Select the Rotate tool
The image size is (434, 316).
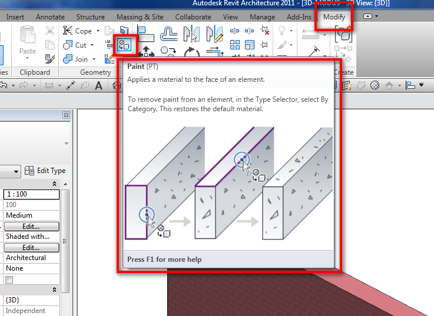tap(191, 51)
